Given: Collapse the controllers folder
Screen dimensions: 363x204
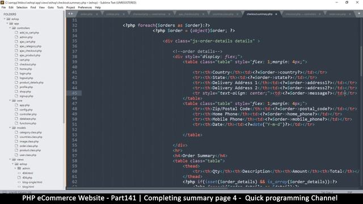Looking at the screenshot, I should (10, 28).
